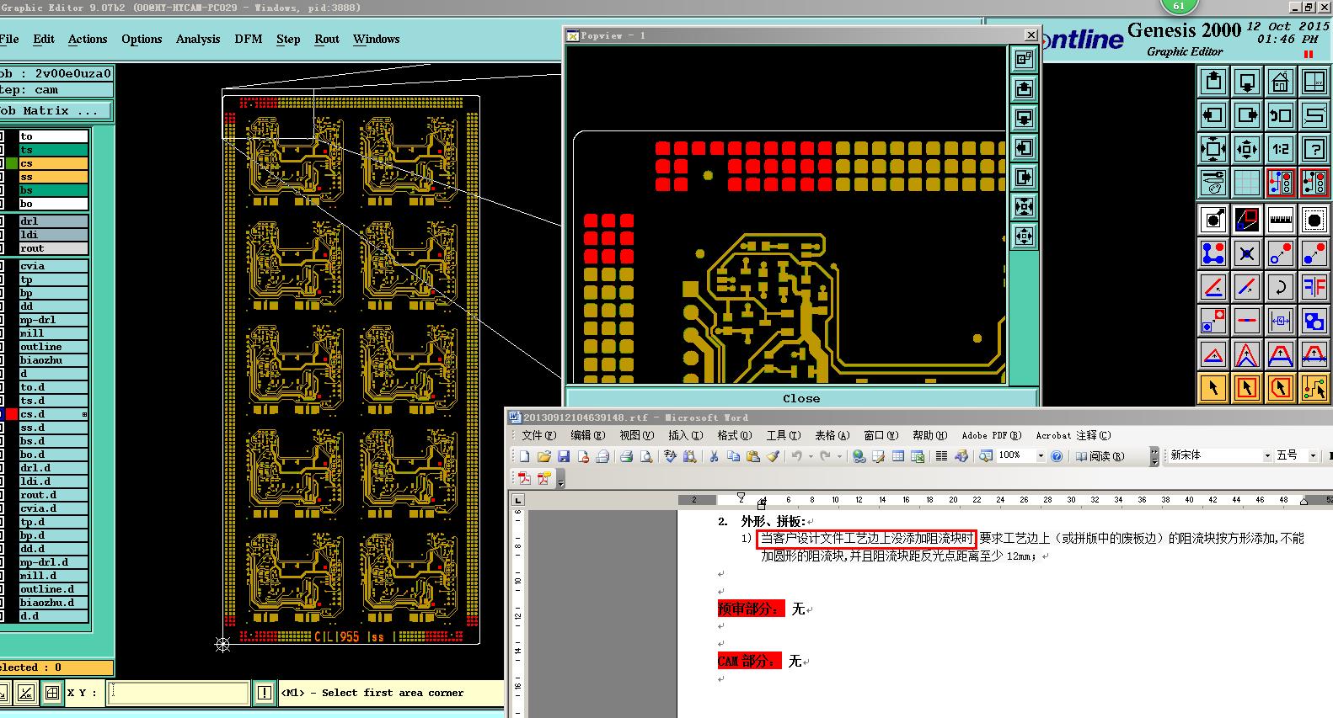The image size is (1333, 718).
Task: Select the basic arrow select tool
Action: click(x=1213, y=388)
